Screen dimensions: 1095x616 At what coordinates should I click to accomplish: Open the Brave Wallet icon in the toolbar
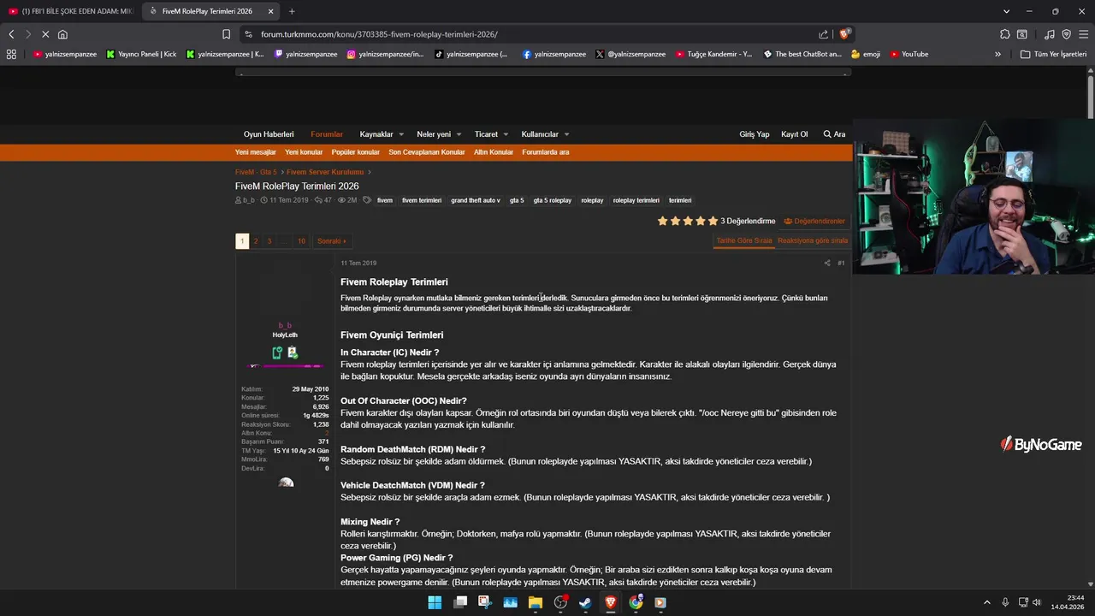1022,34
